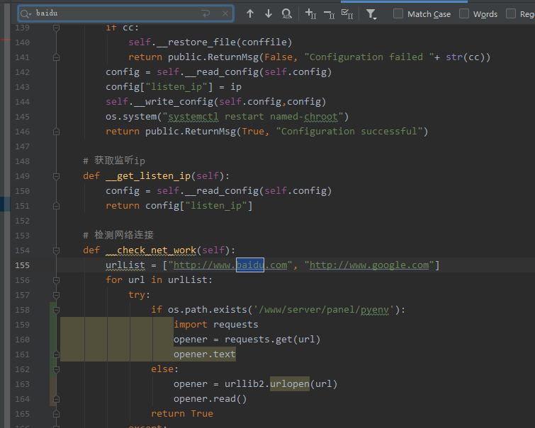Jump to previous search occurrence arrow
535x428 pixels.
tap(250, 13)
